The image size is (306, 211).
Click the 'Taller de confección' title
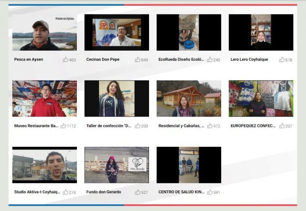(109, 126)
